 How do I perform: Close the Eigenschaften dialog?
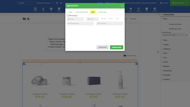pyautogui.click(x=122, y=6)
